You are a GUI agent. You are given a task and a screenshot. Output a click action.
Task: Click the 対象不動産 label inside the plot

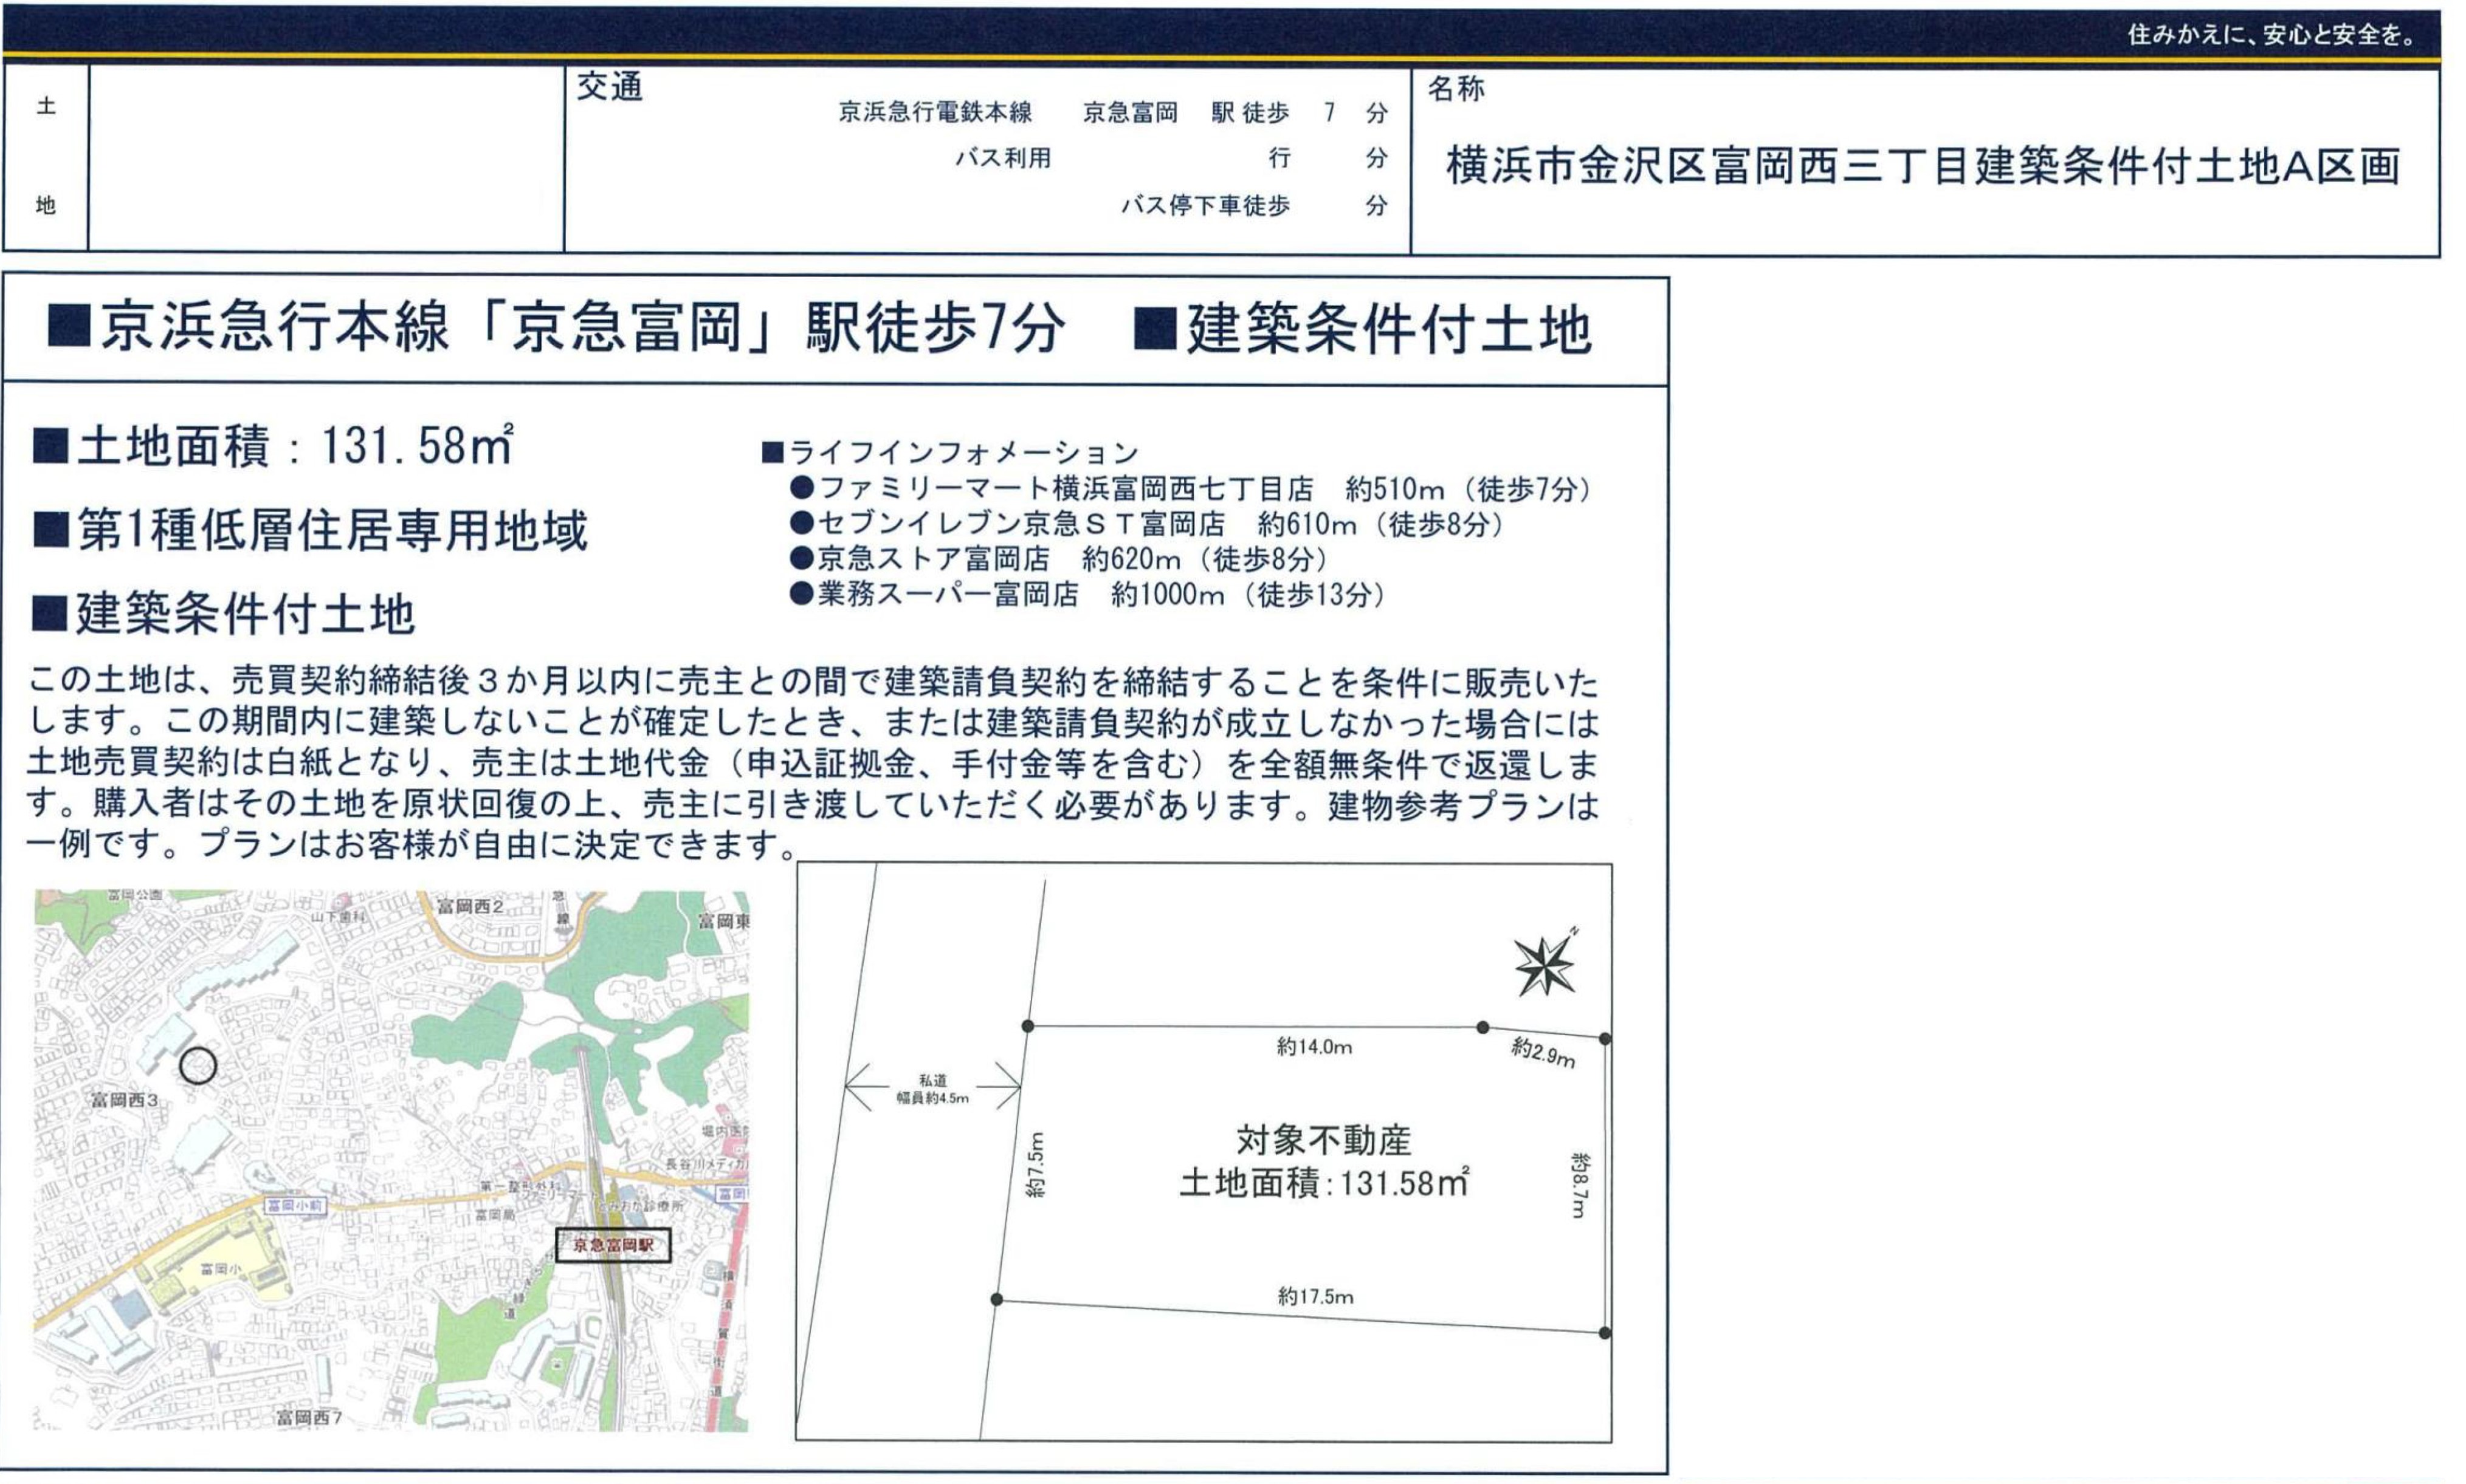(x=1323, y=1140)
